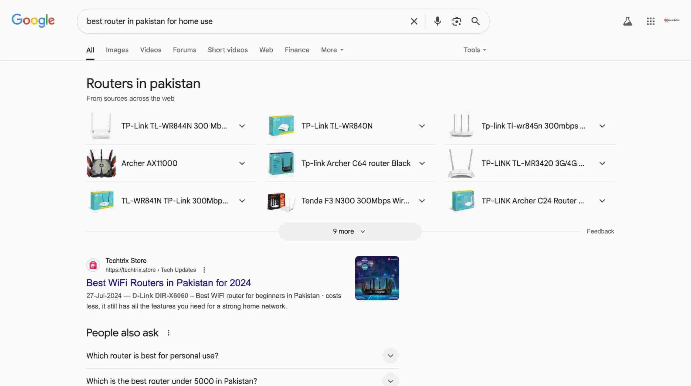Open the Google apps grid icon
The image size is (691, 386).
pos(651,21)
